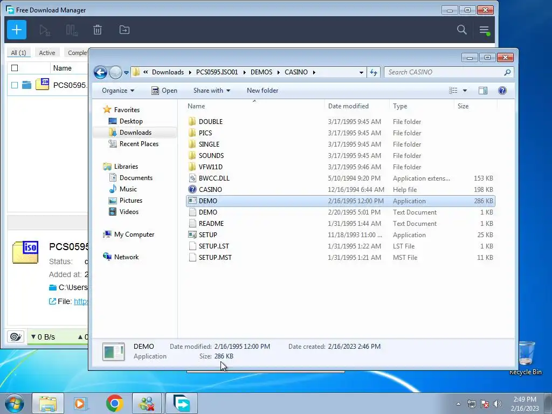552x414 pixels.
Task: Open search in Free Download Manager
Action: (461, 30)
